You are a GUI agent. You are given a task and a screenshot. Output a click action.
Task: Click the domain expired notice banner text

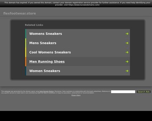[x=77, y=4]
